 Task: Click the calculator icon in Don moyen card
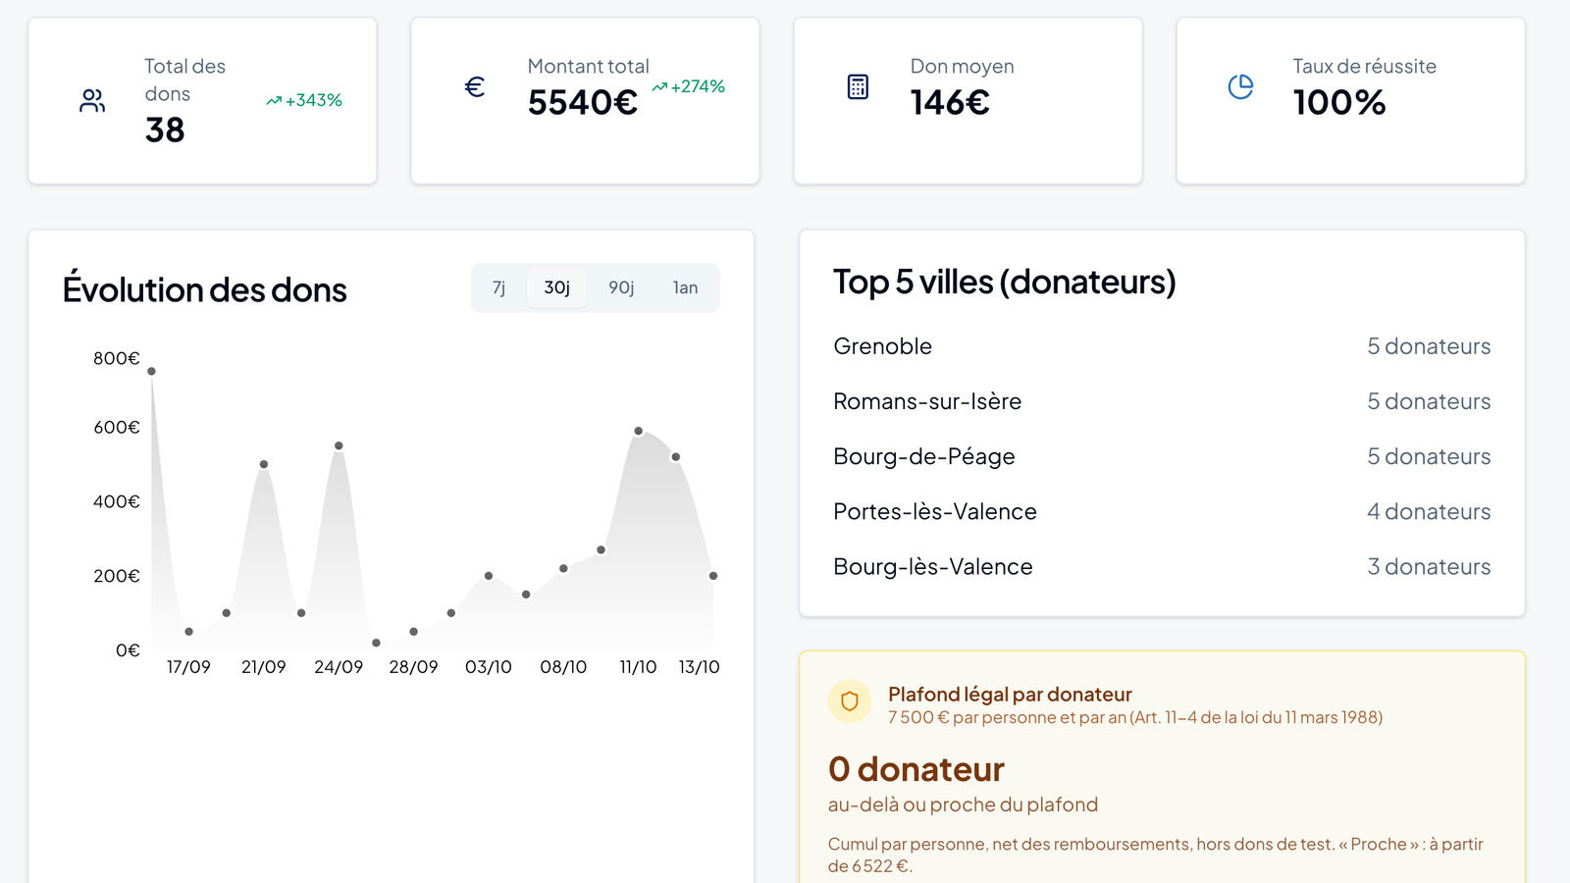point(858,86)
